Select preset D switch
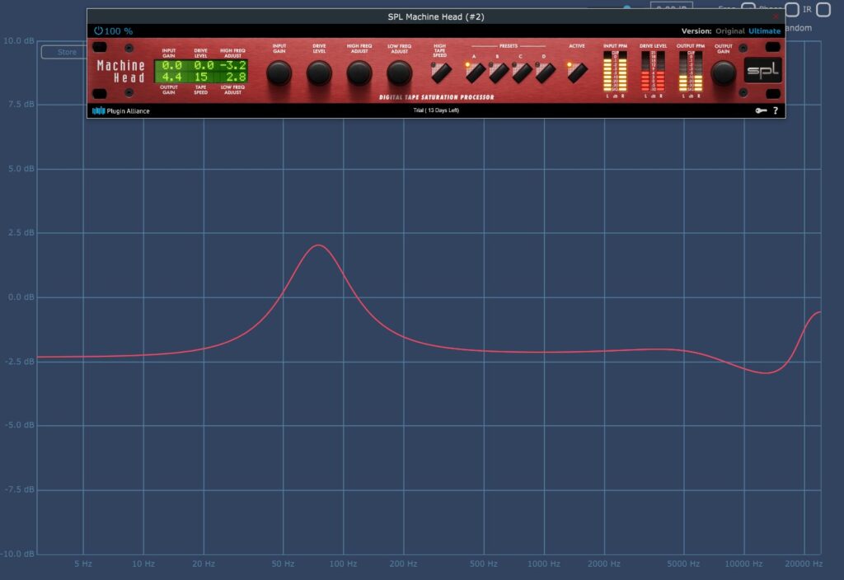This screenshot has height=580, width=844. pyautogui.click(x=545, y=73)
